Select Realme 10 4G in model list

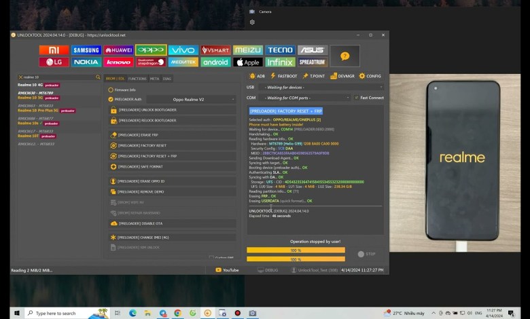coord(31,85)
